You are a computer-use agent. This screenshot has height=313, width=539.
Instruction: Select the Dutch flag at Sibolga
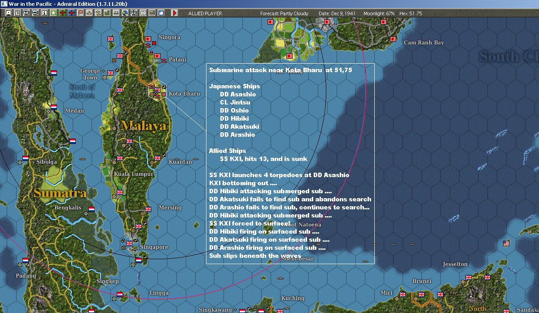point(26,158)
